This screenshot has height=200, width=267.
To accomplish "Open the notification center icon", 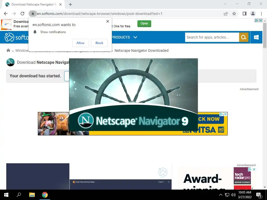I will point(258,195).
